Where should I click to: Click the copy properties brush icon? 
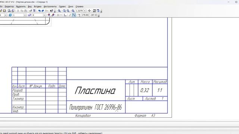(x=31, y=11)
